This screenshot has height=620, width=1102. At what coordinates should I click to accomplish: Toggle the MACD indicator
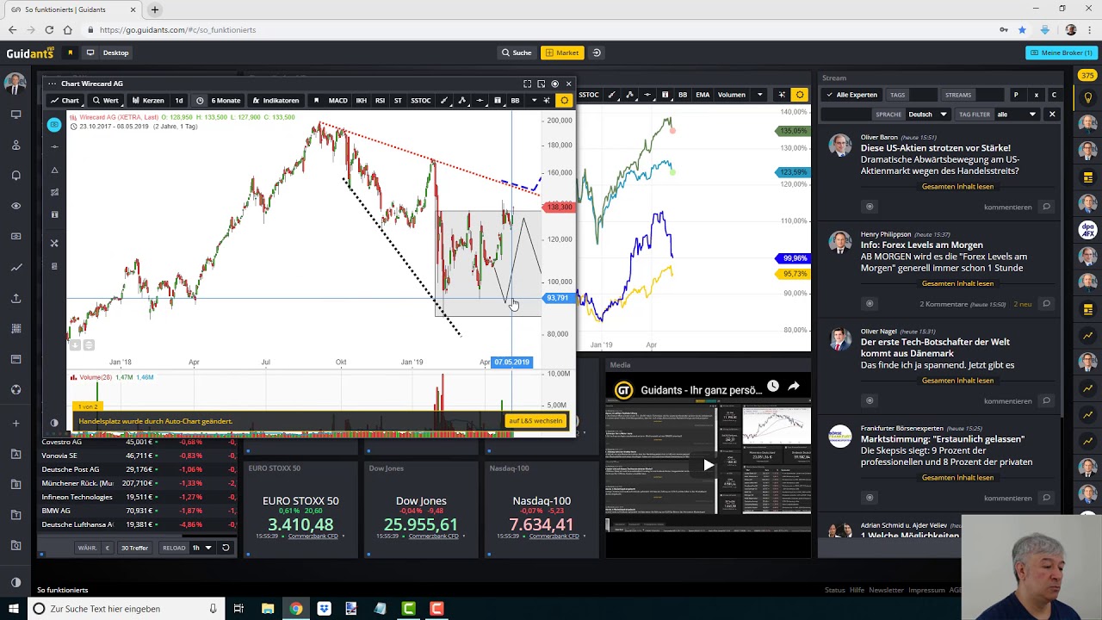click(337, 101)
